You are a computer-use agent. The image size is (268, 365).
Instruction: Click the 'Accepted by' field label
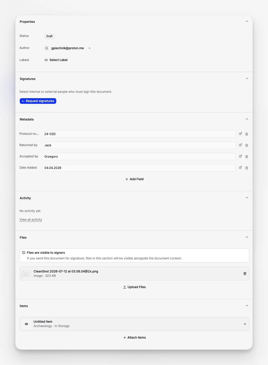[29, 156]
